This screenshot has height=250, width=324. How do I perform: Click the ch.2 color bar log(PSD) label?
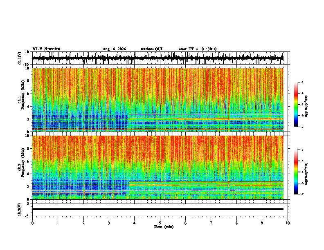(306, 174)
